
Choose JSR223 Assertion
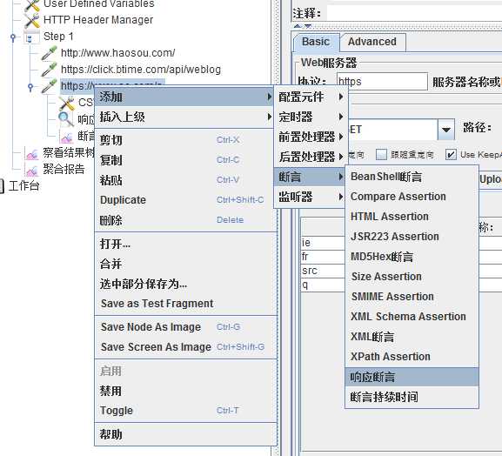coord(412,237)
